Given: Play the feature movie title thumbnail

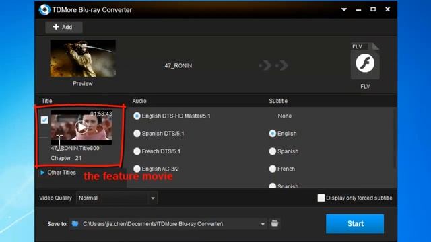Looking at the screenshot, I should tap(81, 127).
